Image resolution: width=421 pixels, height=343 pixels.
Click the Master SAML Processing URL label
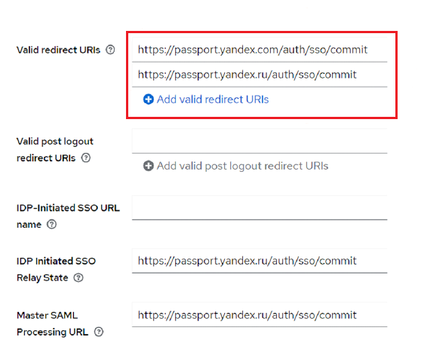pyautogui.click(x=52, y=323)
